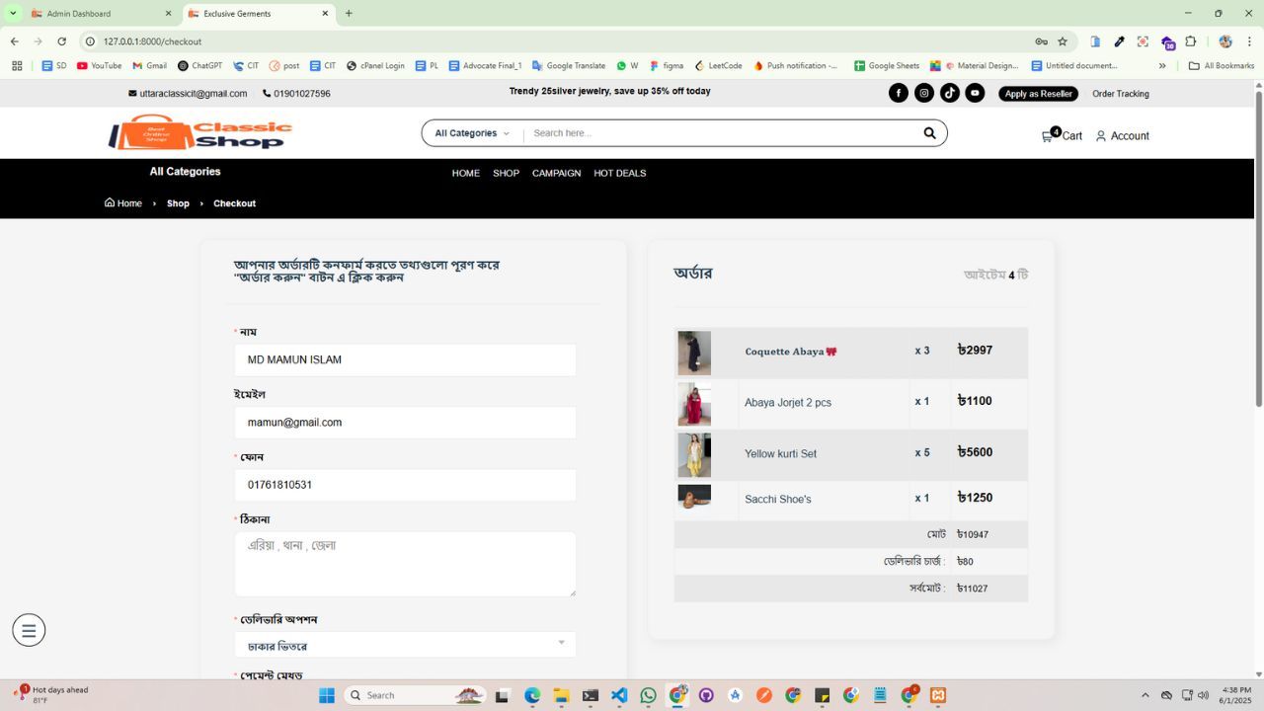Expand the hidden bookmarks overflow chevron
The image size is (1264, 711).
coord(1162,66)
